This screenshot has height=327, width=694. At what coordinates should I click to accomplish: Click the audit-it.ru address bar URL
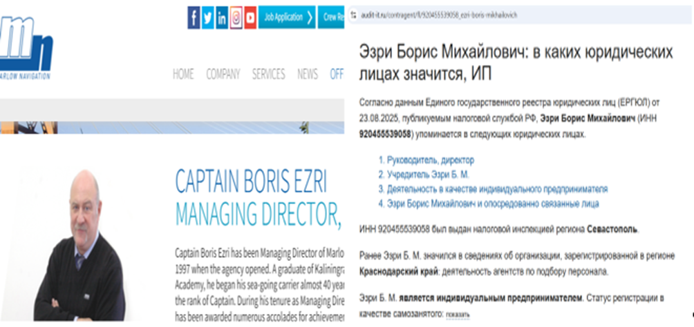(x=440, y=15)
